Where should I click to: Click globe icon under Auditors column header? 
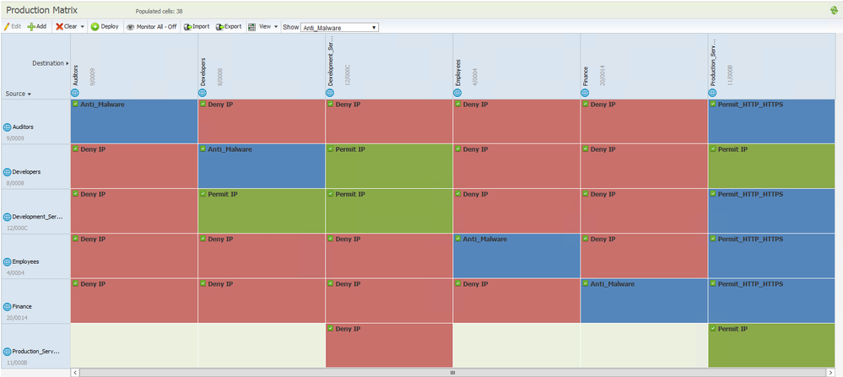(x=75, y=93)
